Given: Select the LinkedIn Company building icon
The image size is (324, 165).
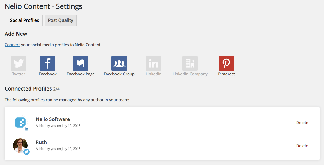Looking at the screenshot, I should coord(190,63).
